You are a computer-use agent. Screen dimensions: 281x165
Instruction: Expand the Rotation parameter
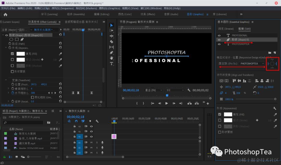[x=8, y=101]
